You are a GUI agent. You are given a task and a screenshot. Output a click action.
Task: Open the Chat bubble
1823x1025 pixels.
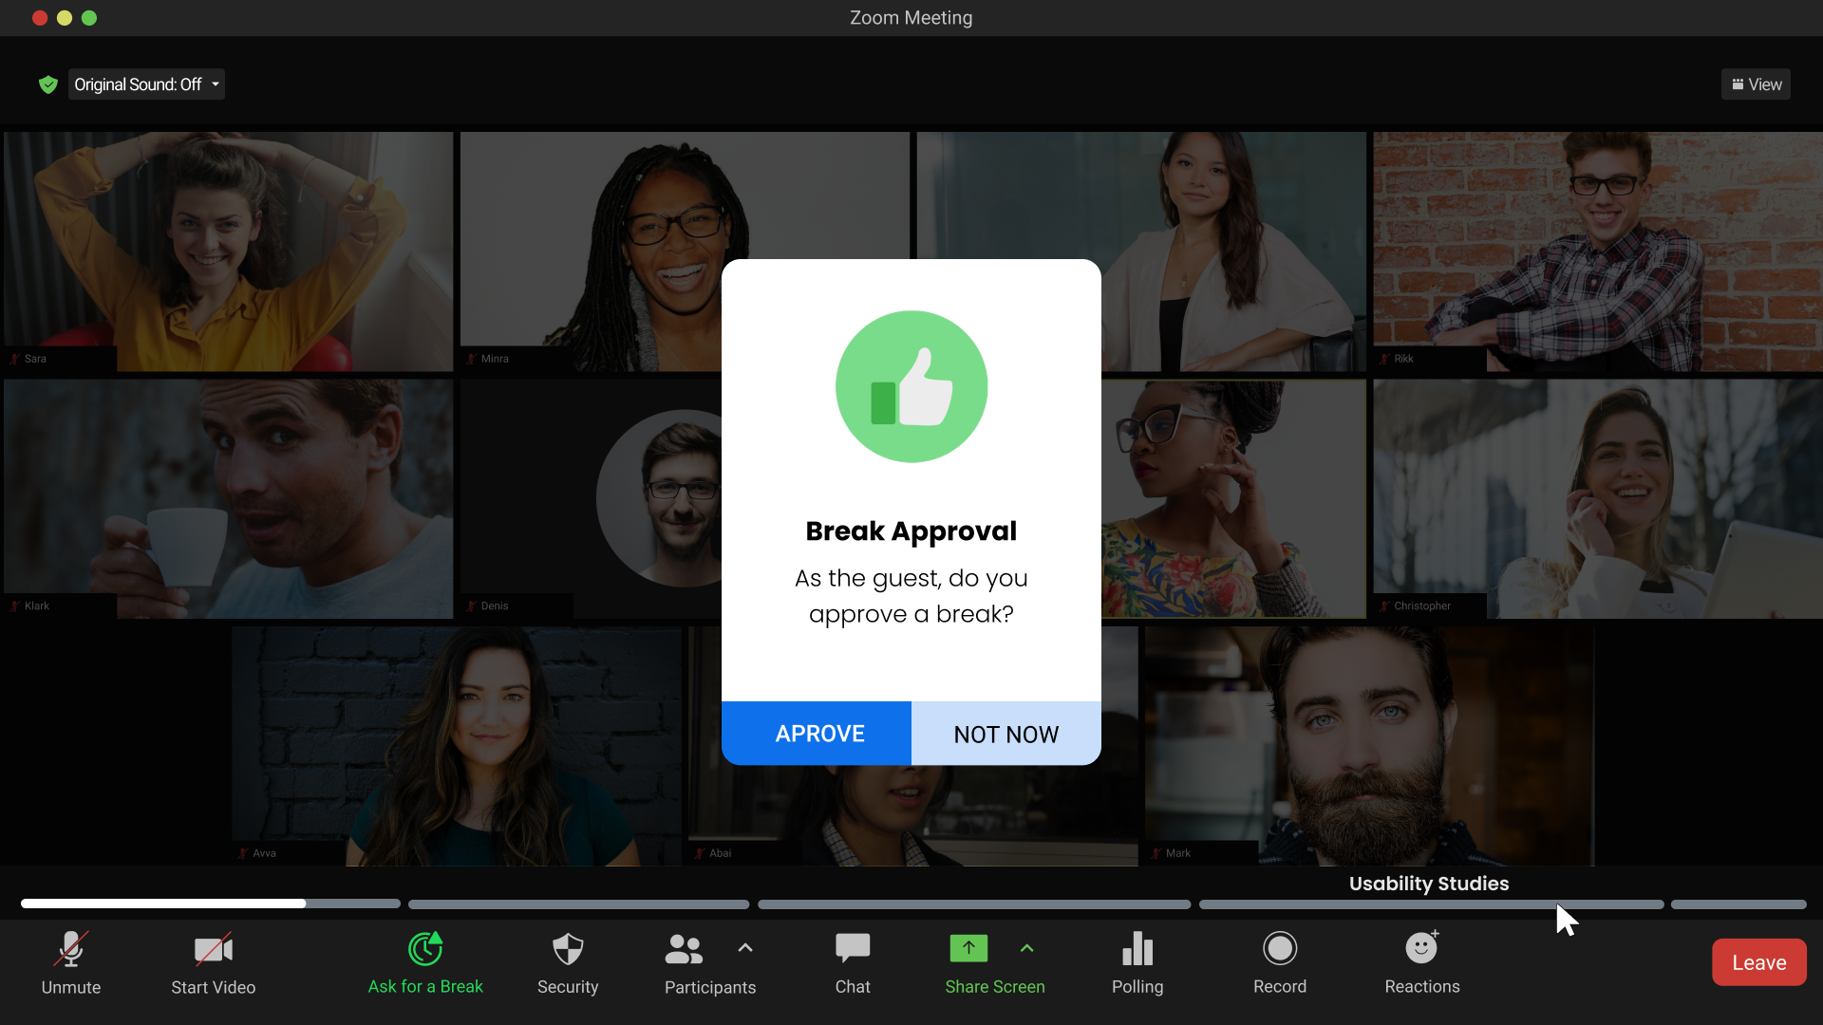pos(853,949)
